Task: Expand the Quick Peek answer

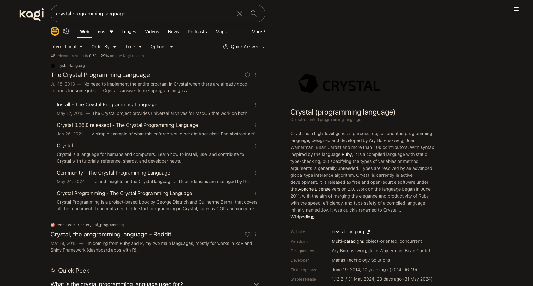Action: (x=256, y=284)
